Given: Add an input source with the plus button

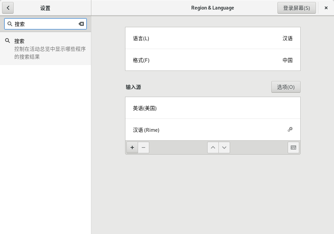Looking at the screenshot, I should 132,147.
